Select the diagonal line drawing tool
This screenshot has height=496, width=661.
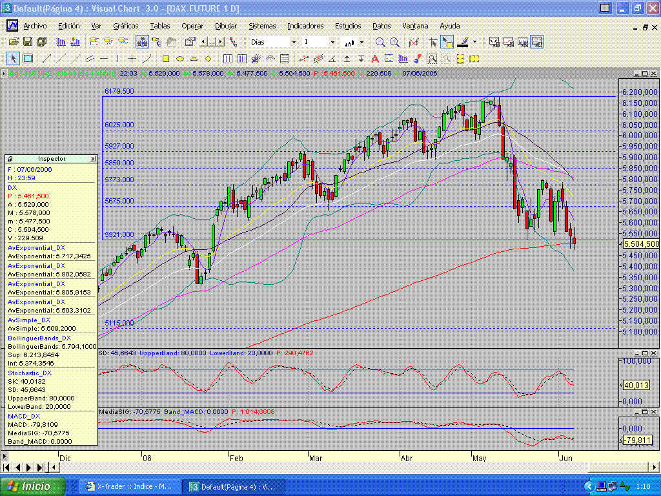tap(46, 59)
